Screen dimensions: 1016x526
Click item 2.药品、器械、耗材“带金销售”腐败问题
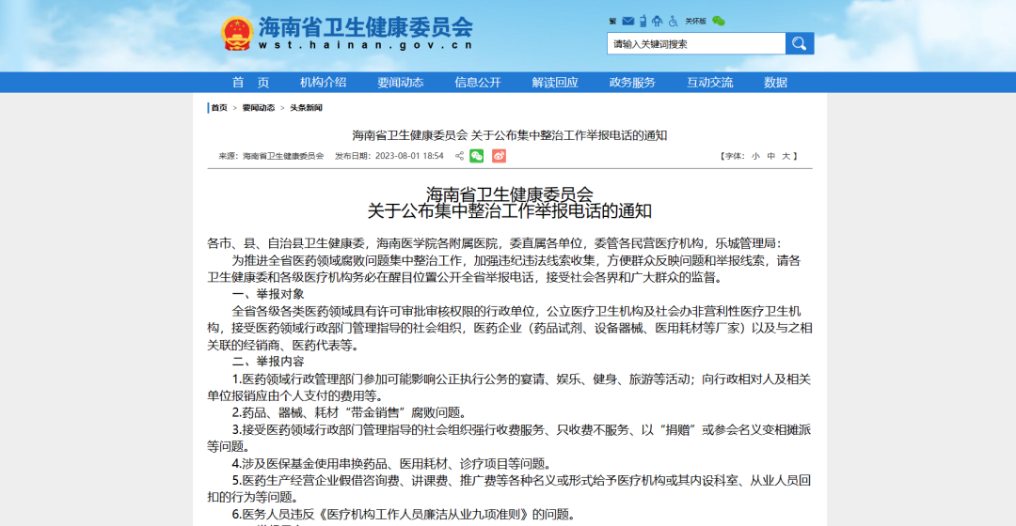(349, 412)
